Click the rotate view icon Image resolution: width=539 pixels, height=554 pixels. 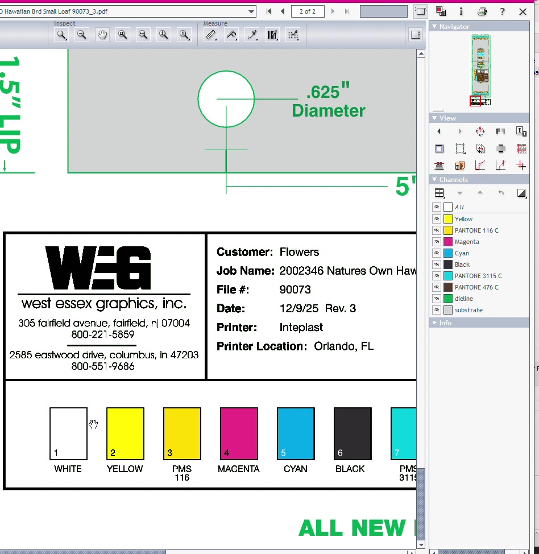[480, 131]
